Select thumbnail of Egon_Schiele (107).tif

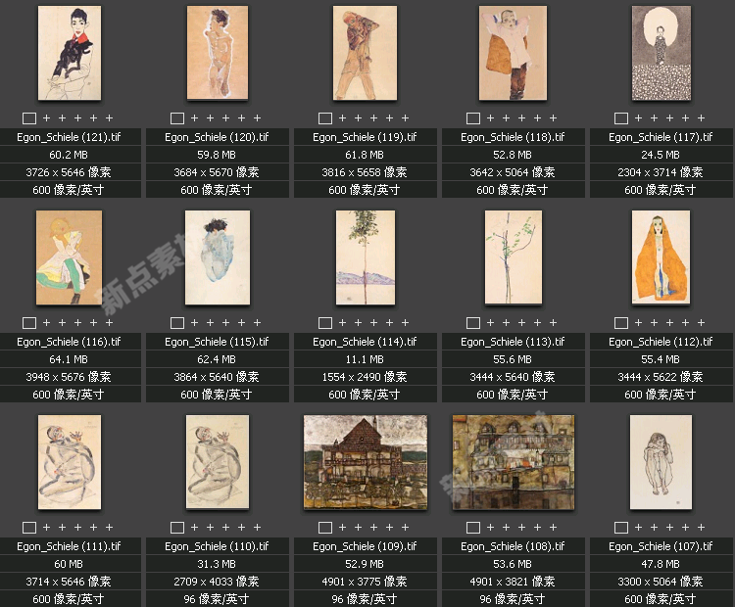coord(661,462)
